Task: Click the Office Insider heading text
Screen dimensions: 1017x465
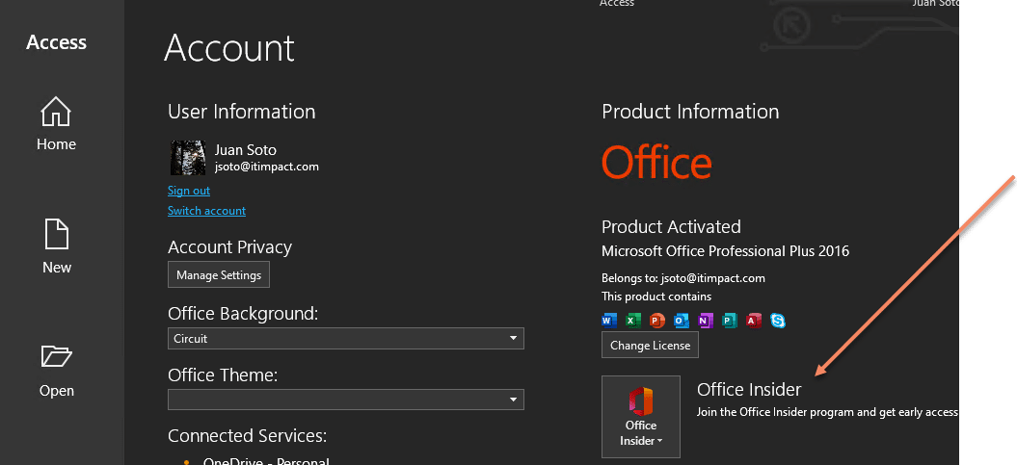Action: [749, 389]
